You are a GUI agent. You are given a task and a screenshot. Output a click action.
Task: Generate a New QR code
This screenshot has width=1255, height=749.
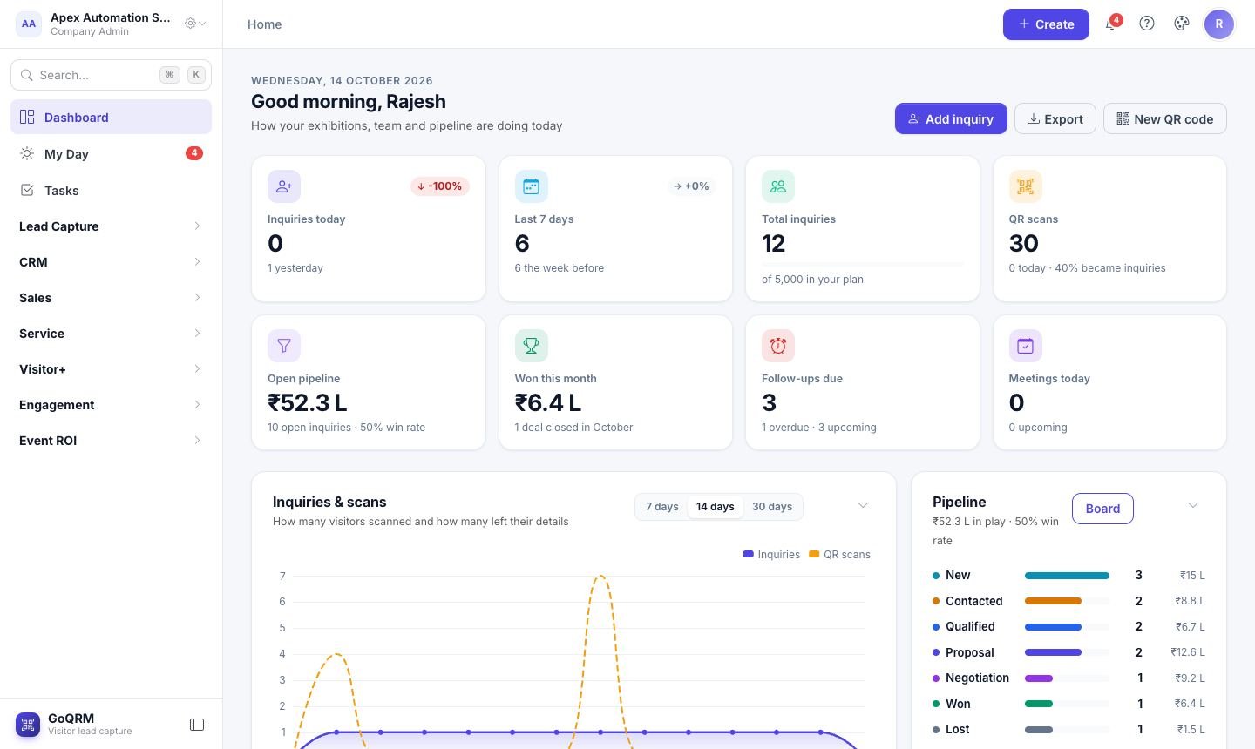coord(1165,119)
